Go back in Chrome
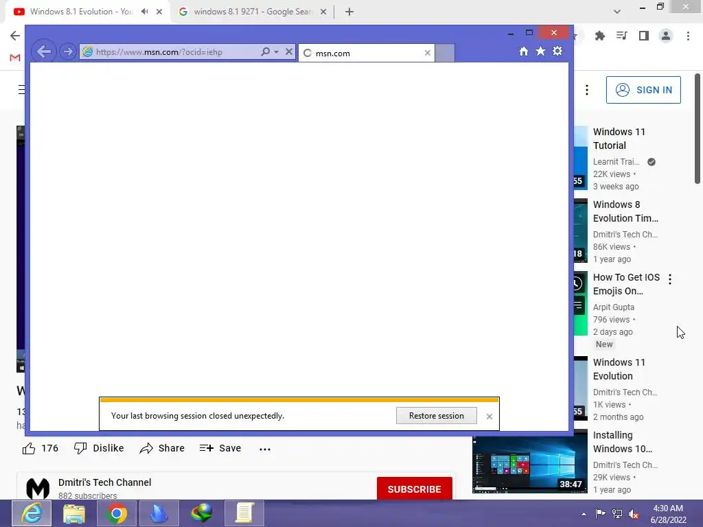The image size is (703, 527). [15, 36]
